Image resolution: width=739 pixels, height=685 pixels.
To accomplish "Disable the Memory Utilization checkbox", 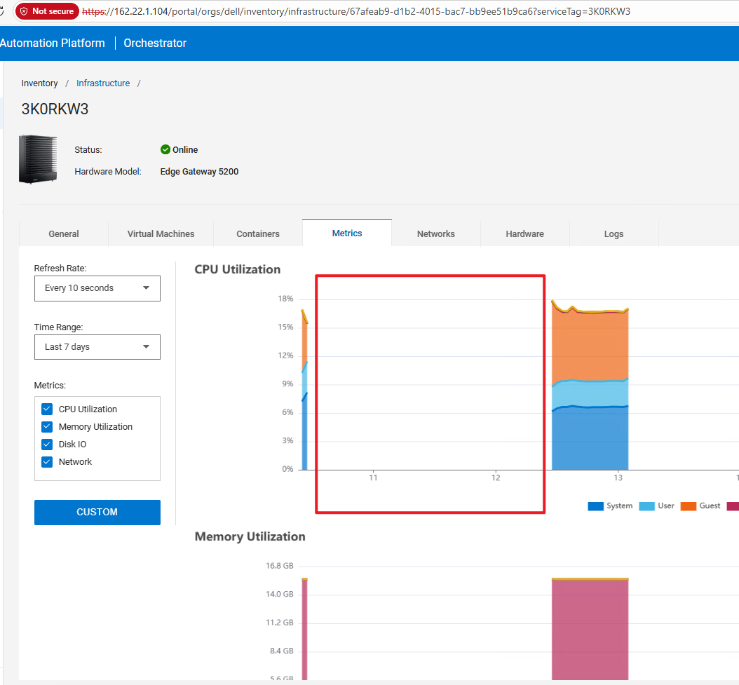I will [x=46, y=426].
